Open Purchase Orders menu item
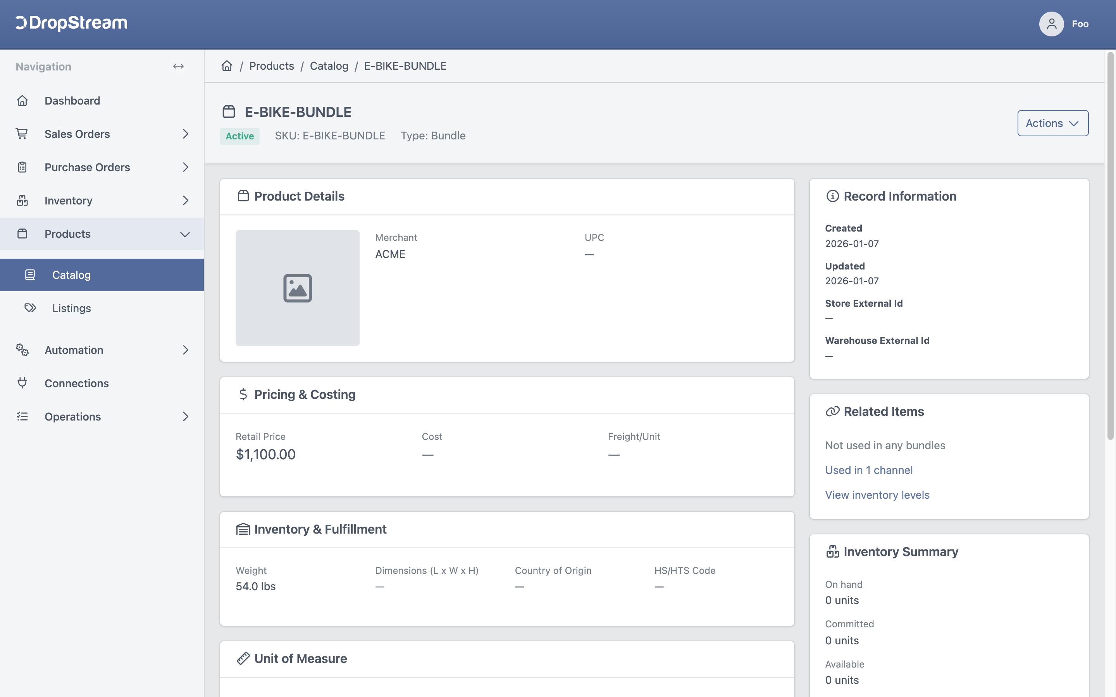The width and height of the screenshot is (1116, 697). point(102,167)
